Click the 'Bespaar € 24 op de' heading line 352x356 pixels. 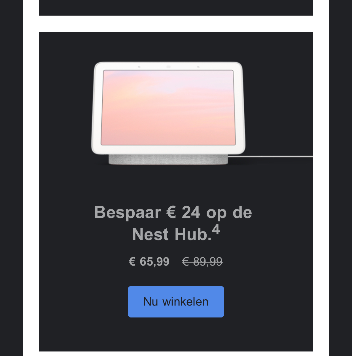(x=173, y=212)
